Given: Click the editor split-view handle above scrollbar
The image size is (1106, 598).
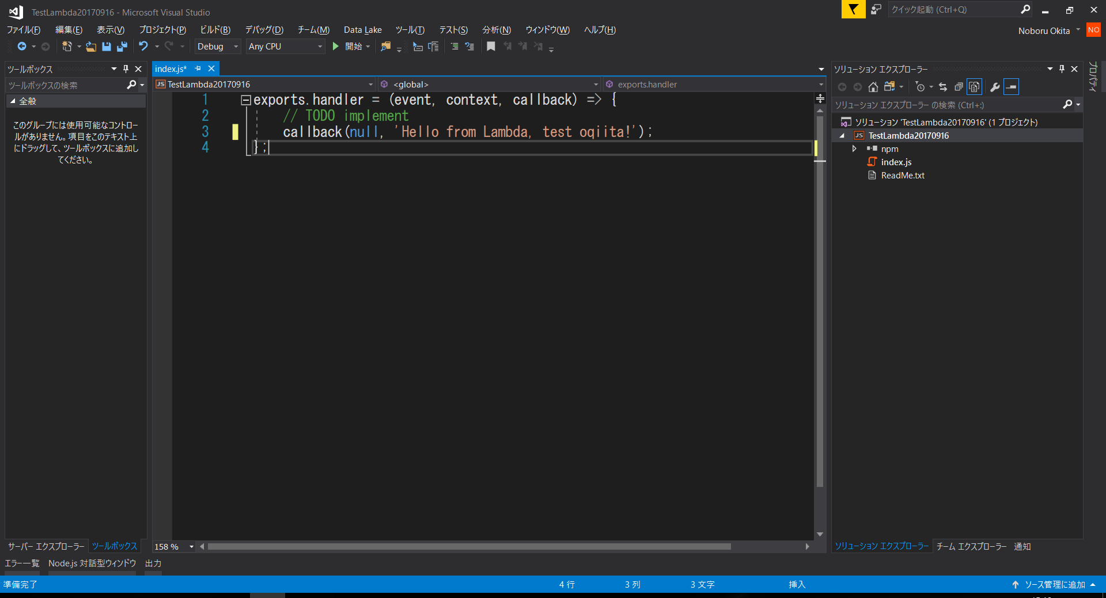Looking at the screenshot, I should [x=820, y=99].
